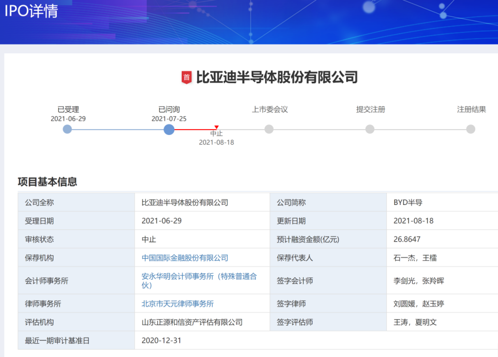Image resolution: width=498 pixels, height=357 pixels.
Task: Click the 签字评估师 label cell
Action: [x=328, y=322]
